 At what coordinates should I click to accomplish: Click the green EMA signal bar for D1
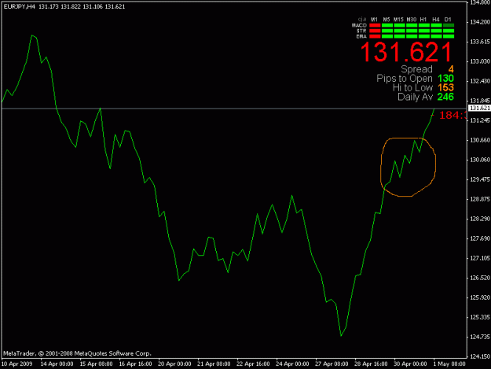449,36
